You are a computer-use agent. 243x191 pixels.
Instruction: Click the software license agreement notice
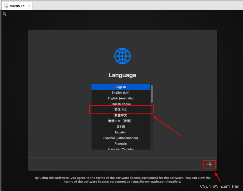click(x=123, y=179)
